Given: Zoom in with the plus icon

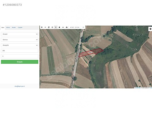Looking at the screenshot, I should coord(42,27).
